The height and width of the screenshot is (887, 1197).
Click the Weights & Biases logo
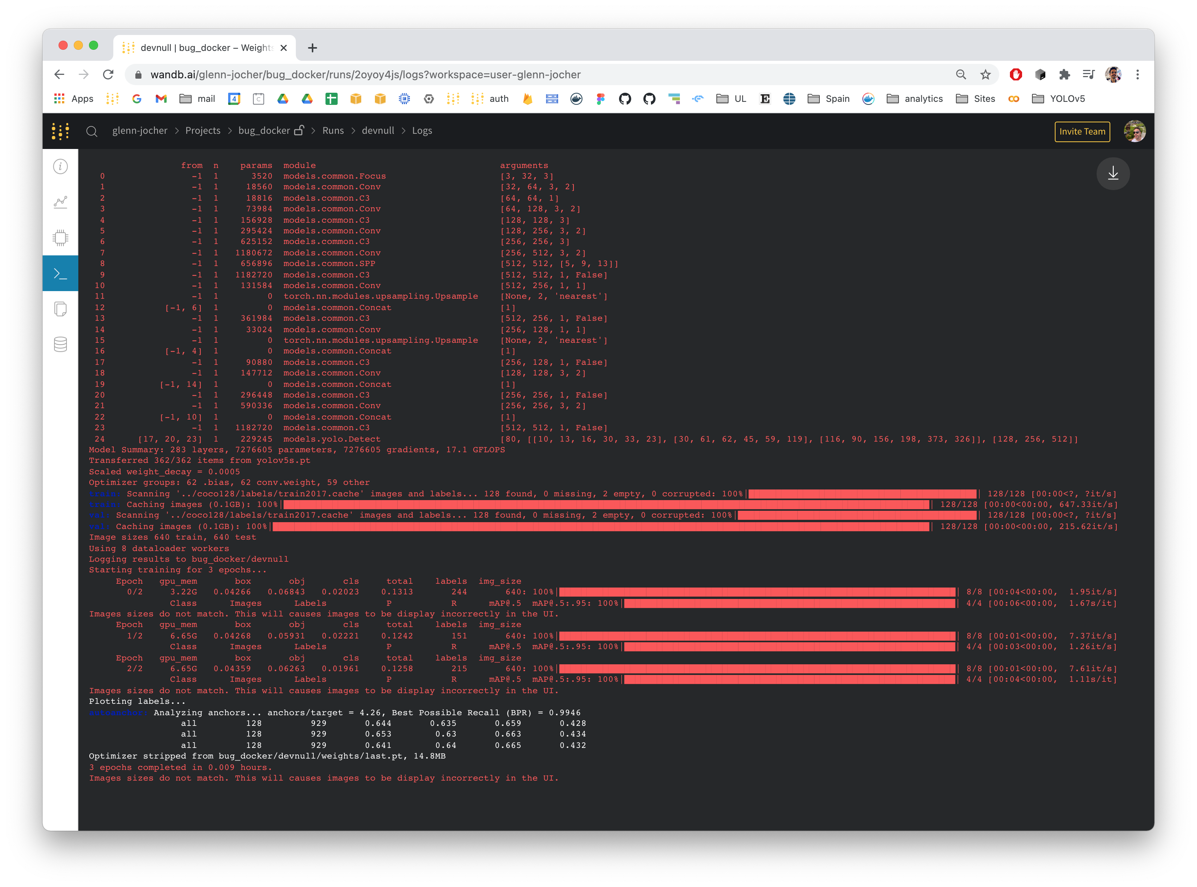(60, 131)
